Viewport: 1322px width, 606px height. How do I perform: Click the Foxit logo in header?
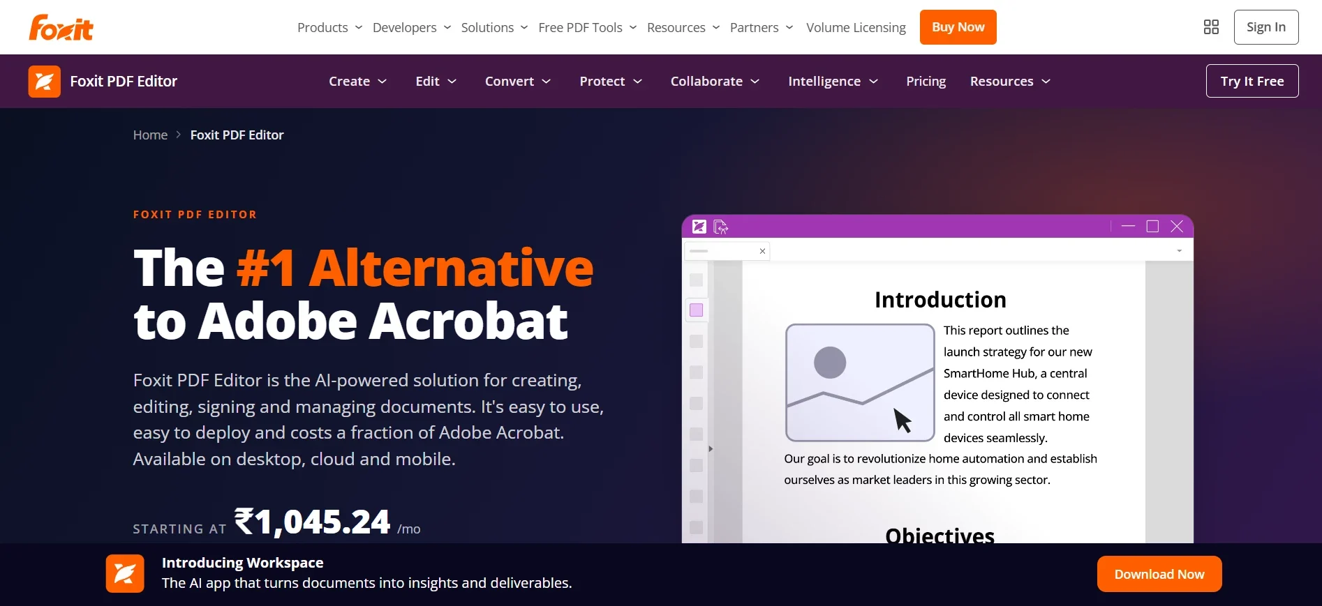[61, 27]
